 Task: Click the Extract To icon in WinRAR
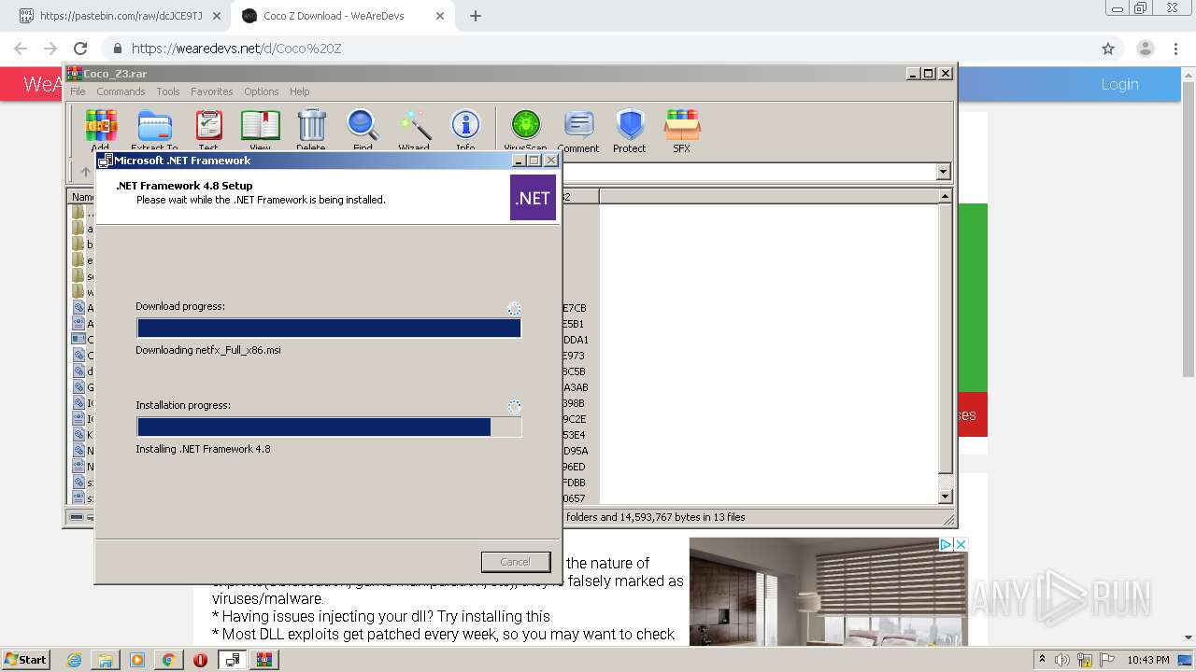pos(154,127)
